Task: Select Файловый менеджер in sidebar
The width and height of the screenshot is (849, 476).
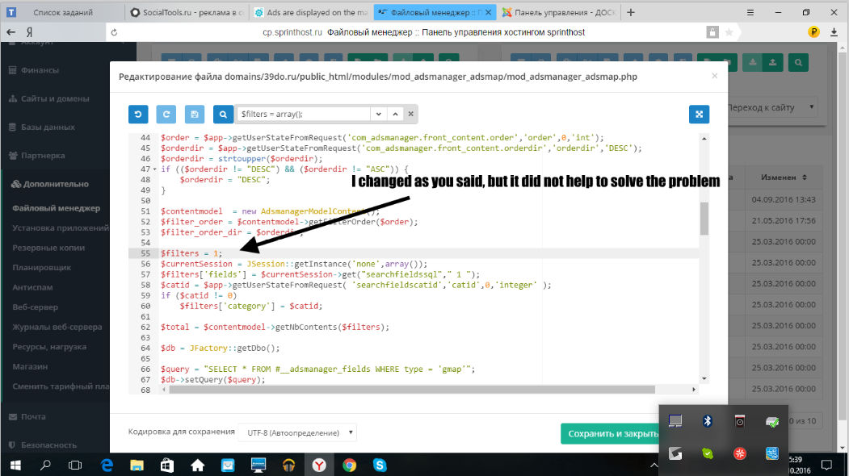Action: tap(57, 208)
